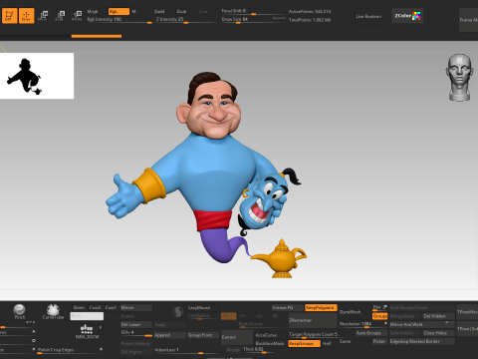
Task: Click the LazyMouse stroke icon
Action: [178, 311]
